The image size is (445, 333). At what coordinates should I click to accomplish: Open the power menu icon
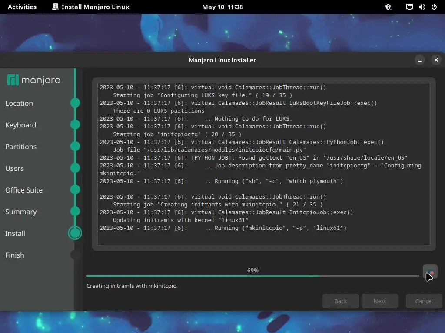[x=434, y=7]
